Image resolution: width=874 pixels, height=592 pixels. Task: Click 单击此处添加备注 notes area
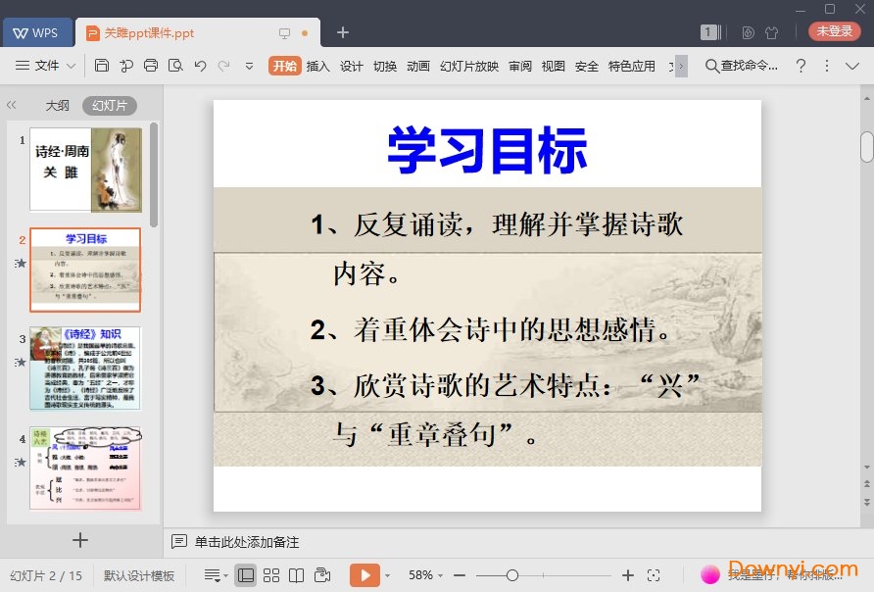(247, 542)
